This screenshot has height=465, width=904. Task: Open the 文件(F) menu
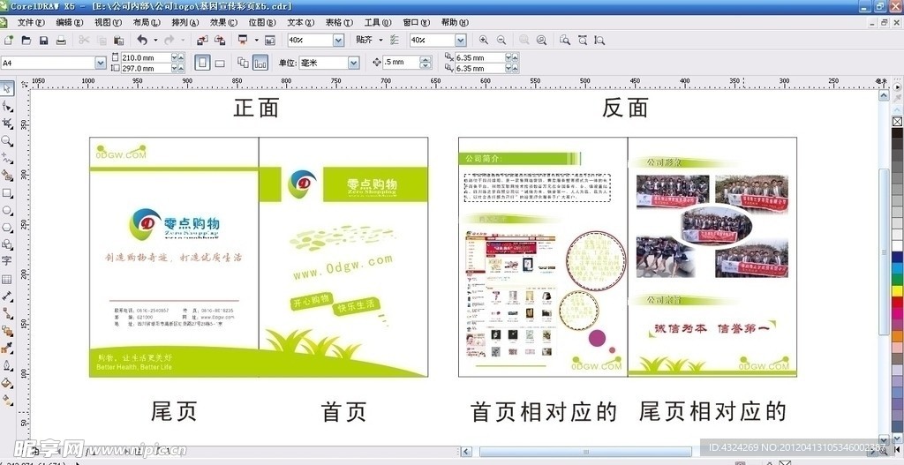point(31,22)
